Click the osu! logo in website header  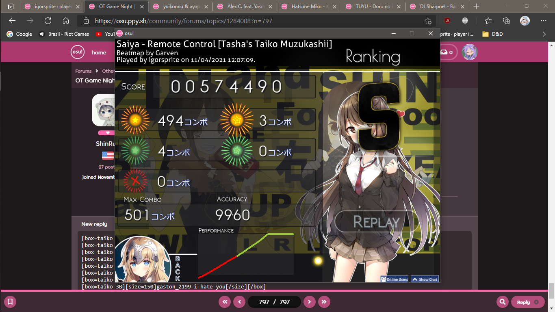pos(78,52)
